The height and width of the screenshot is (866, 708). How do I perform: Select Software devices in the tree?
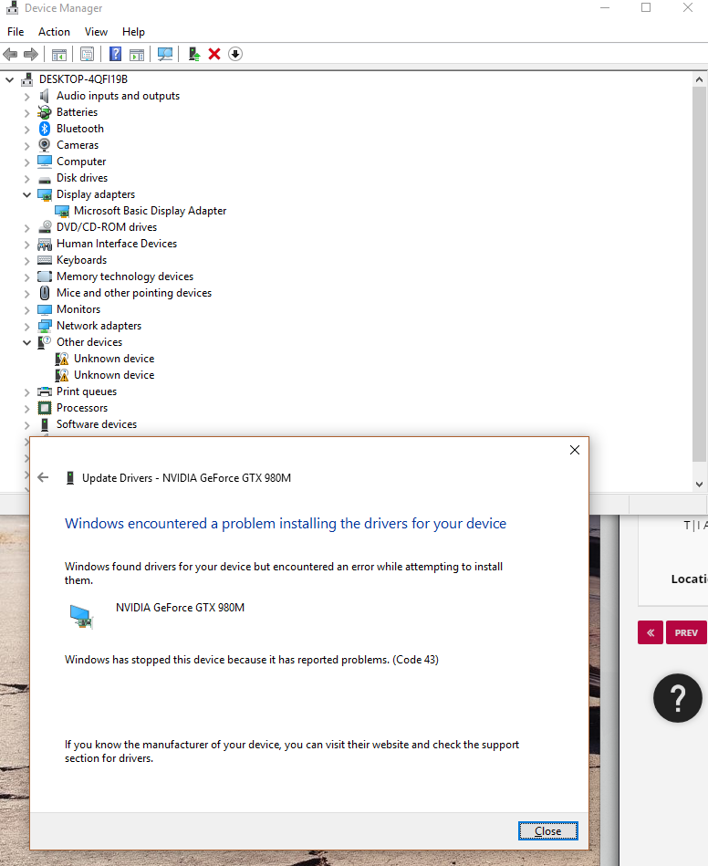(97, 424)
